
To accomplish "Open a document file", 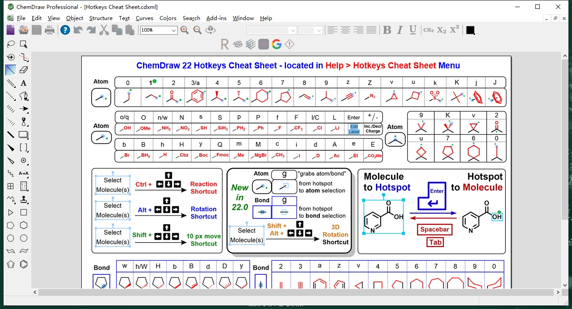I will [x=23, y=30].
